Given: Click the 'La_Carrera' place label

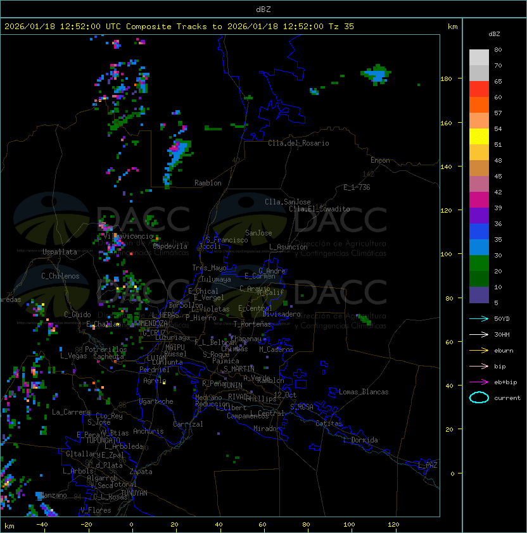Looking at the screenshot, I should 71,412.
